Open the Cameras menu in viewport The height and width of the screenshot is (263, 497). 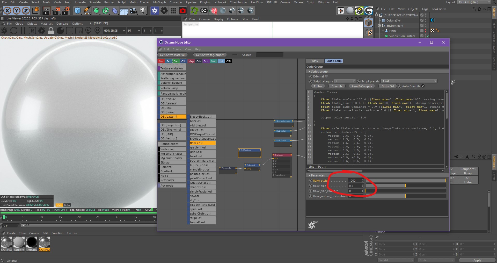[204, 19]
